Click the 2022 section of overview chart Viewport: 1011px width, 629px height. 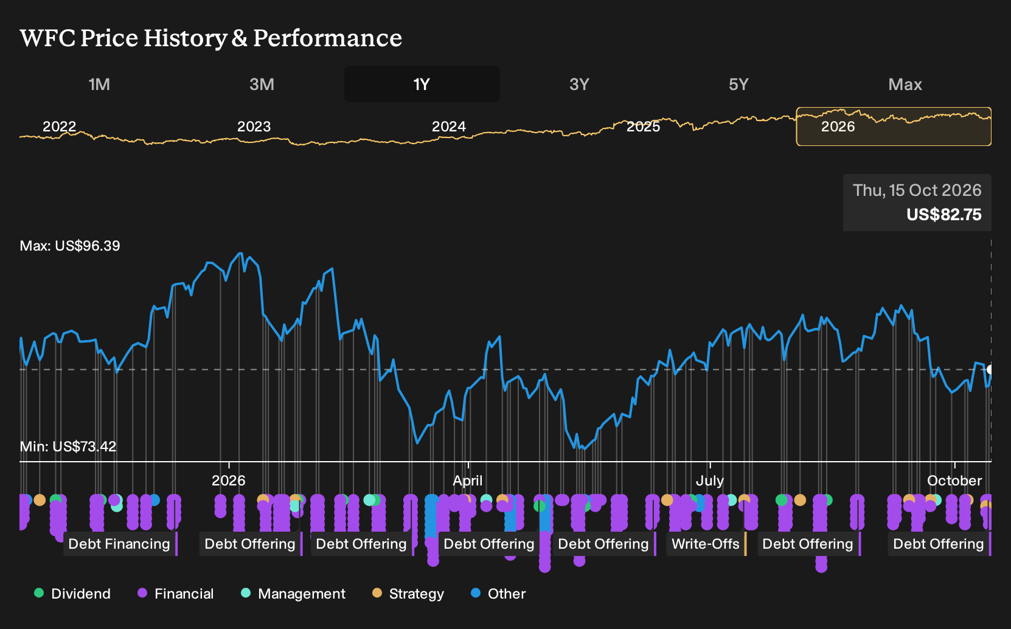[59, 127]
